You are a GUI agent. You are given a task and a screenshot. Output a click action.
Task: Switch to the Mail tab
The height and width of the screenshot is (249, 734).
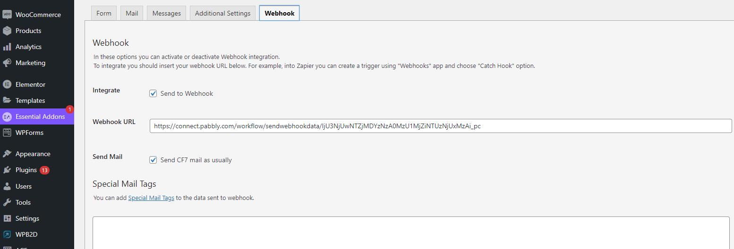point(132,13)
